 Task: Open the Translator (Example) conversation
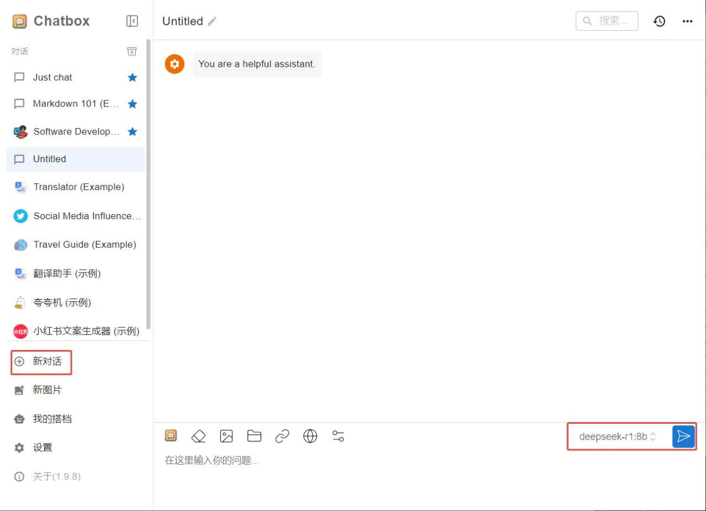tap(76, 187)
